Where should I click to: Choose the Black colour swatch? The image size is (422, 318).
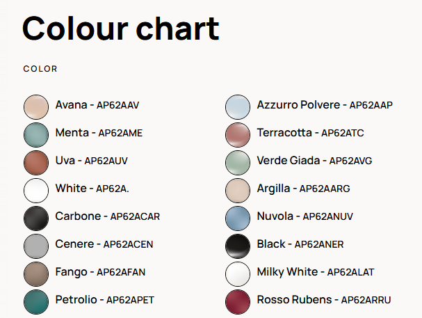click(x=238, y=246)
